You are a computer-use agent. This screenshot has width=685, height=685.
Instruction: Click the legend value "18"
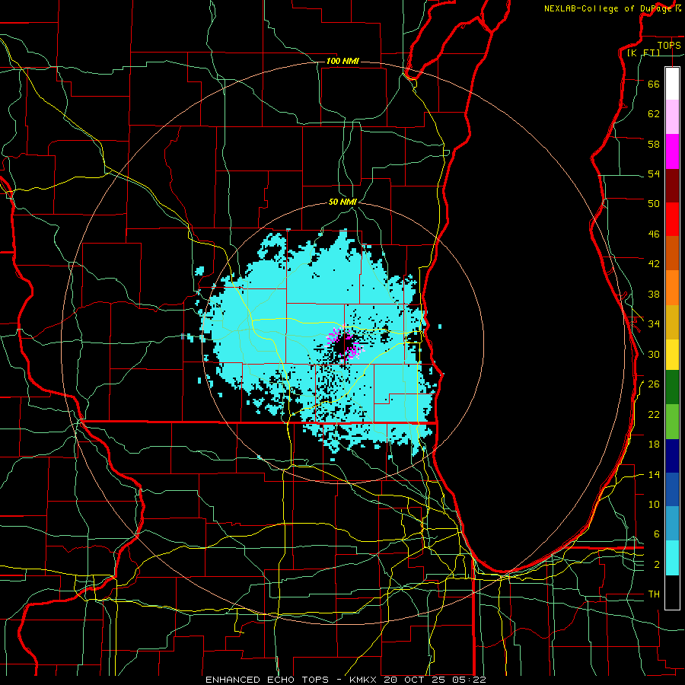(654, 444)
